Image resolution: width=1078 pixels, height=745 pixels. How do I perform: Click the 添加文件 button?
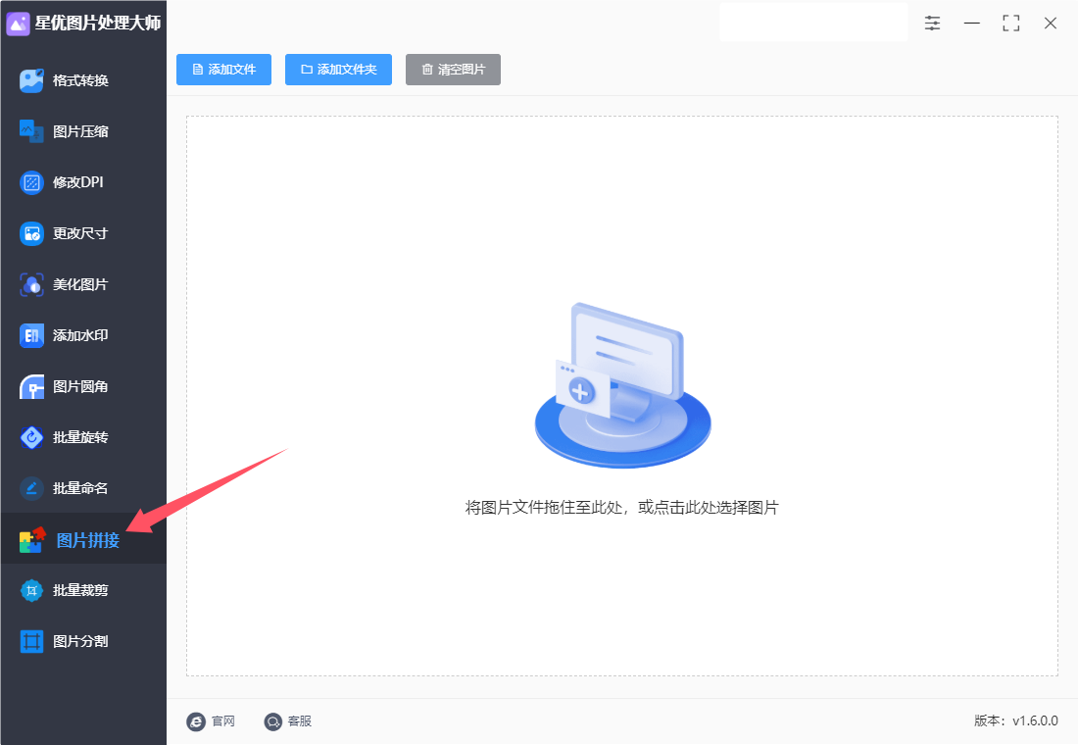pyautogui.click(x=223, y=70)
